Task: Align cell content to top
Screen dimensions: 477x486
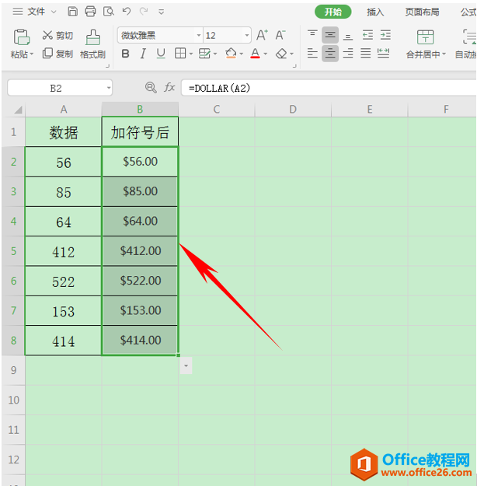Action: (312, 34)
